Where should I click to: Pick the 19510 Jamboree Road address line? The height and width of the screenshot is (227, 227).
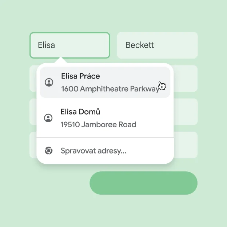(98, 124)
